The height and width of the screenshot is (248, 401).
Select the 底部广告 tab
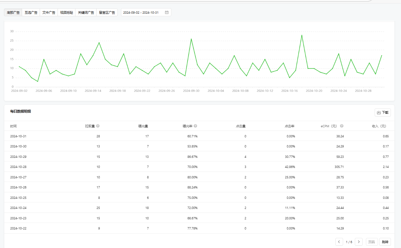pyautogui.click(x=13, y=13)
